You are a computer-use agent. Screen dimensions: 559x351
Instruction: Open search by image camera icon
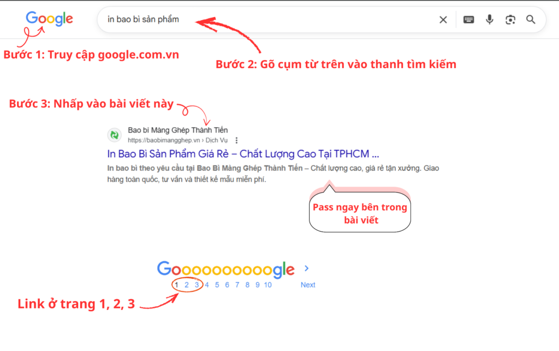(x=510, y=20)
